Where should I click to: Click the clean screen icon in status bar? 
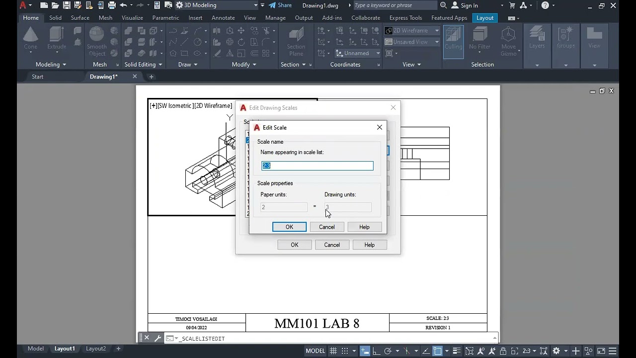click(601, 351)
